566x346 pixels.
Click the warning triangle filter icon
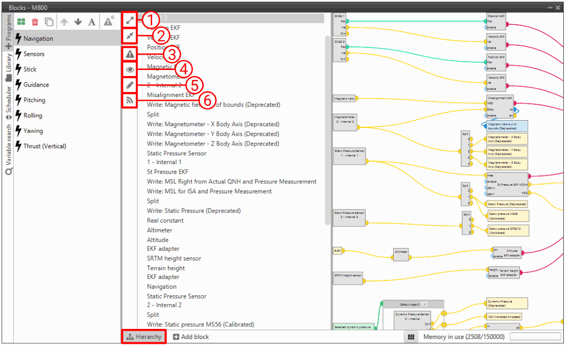[x=130, y=54]
